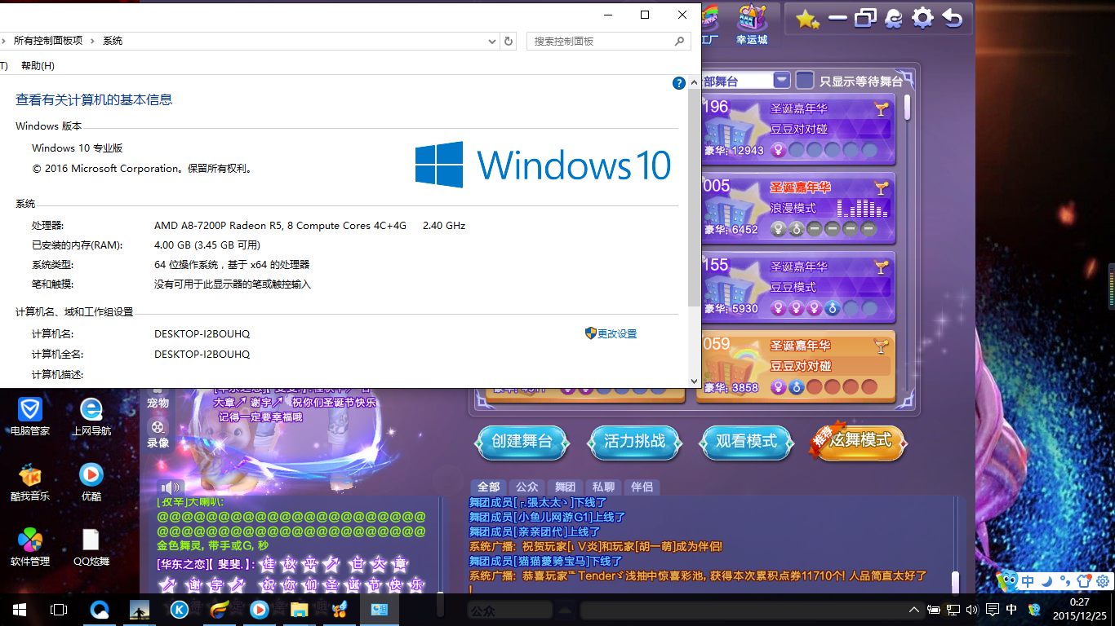Toggle 只显示等待舞台 checkbox
This screenshot has width=1115, height=626.
pos(805,80)
